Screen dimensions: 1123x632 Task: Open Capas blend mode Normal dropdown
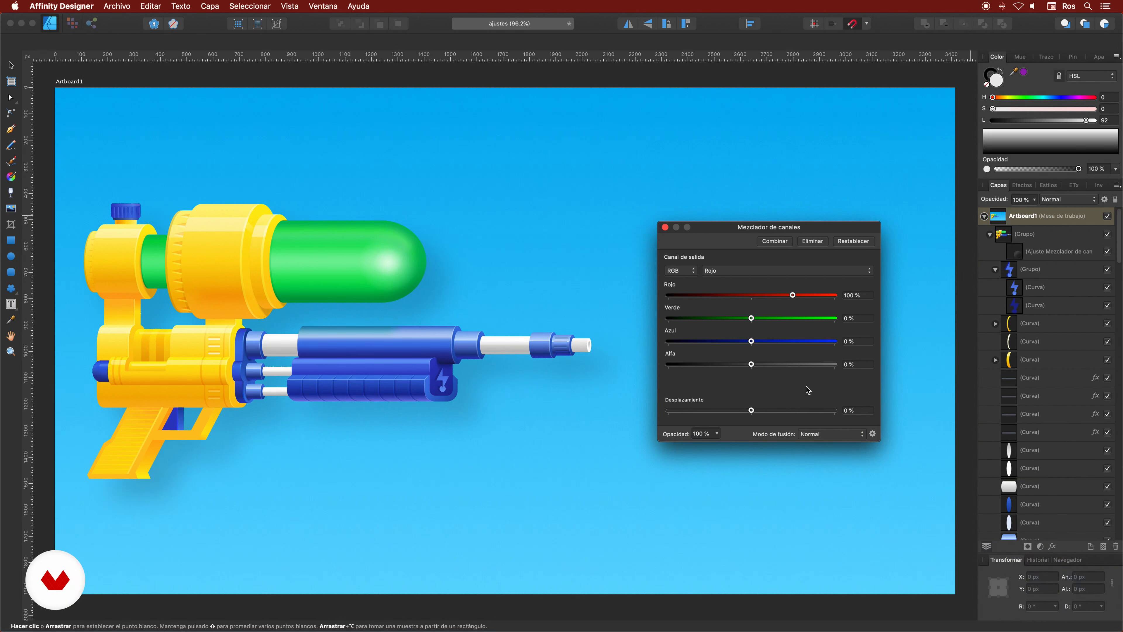coord(1068,199)
